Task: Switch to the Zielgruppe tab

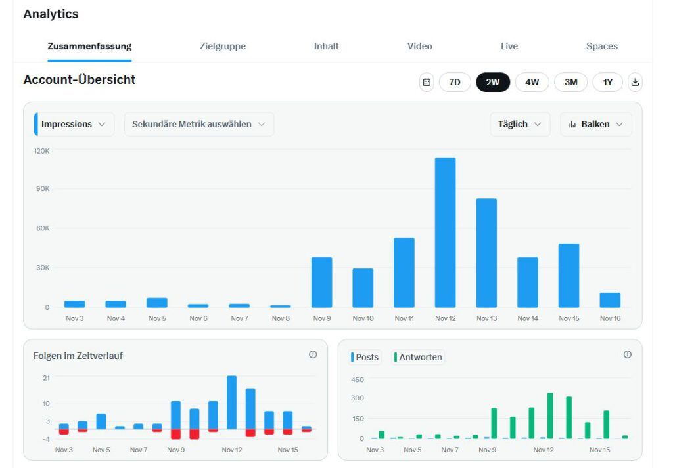Action: tap(222, 46)
